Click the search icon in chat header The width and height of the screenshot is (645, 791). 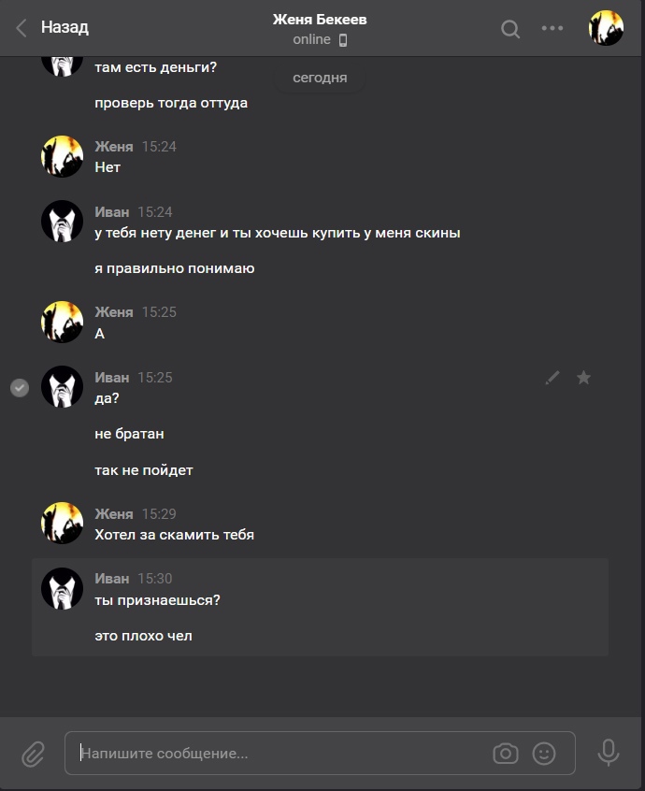pos(510,29)
